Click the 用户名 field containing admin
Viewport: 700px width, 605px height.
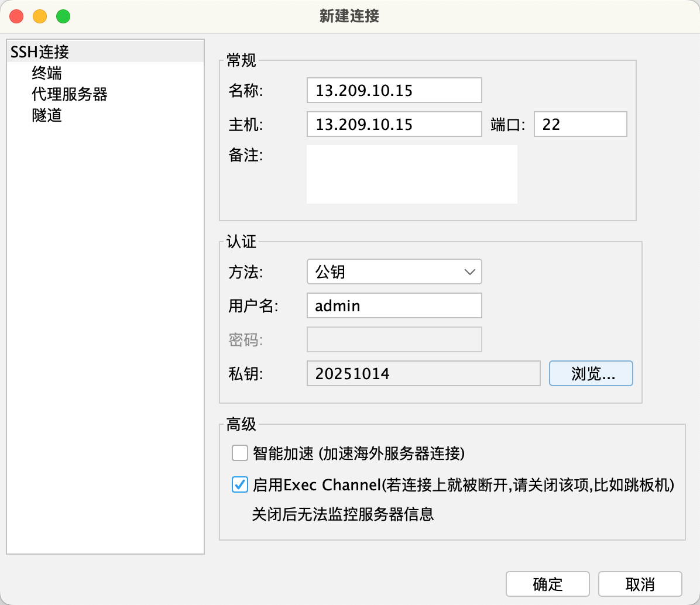[394, 306]
